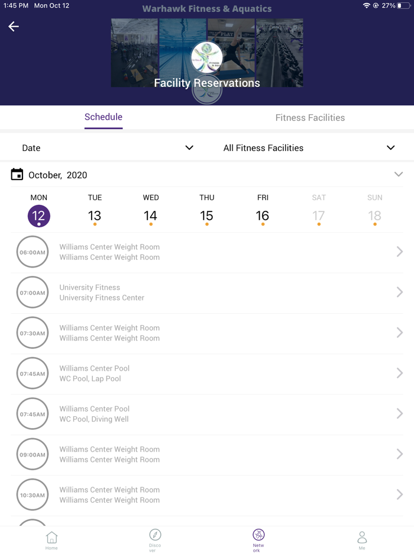Select Thursday the 15th on the schedule
This screenshot has width=414, height=553.
[206, 216]
